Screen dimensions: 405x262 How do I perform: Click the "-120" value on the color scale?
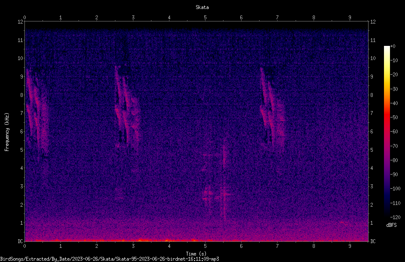coord(395,217)
